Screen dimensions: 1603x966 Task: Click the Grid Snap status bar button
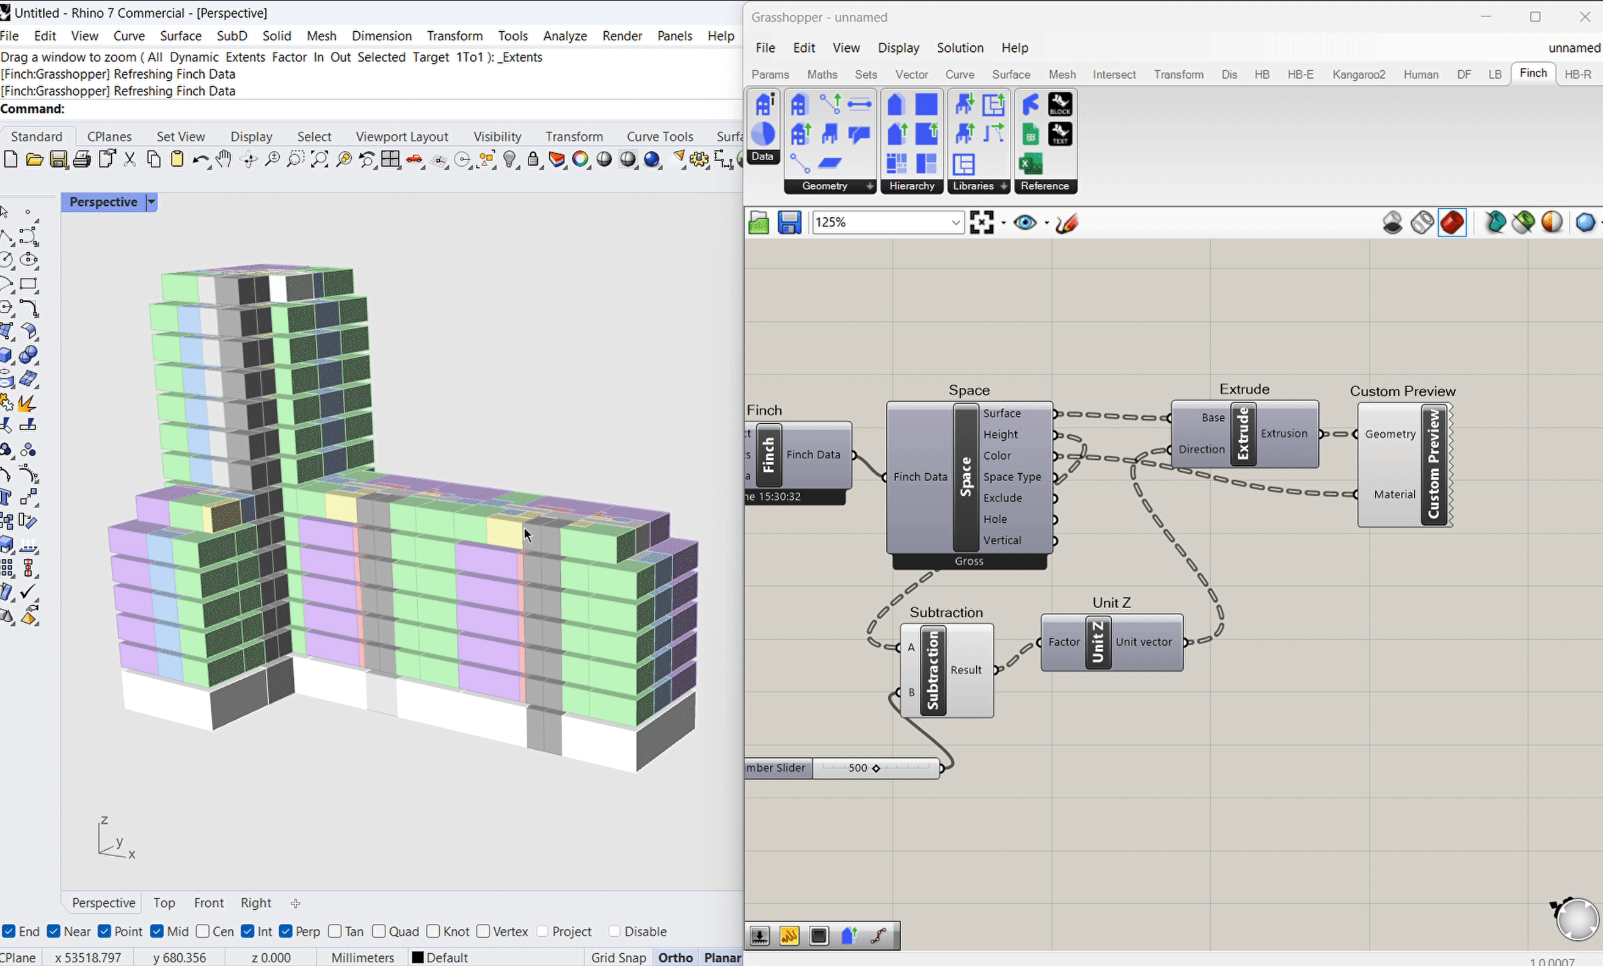618,957
